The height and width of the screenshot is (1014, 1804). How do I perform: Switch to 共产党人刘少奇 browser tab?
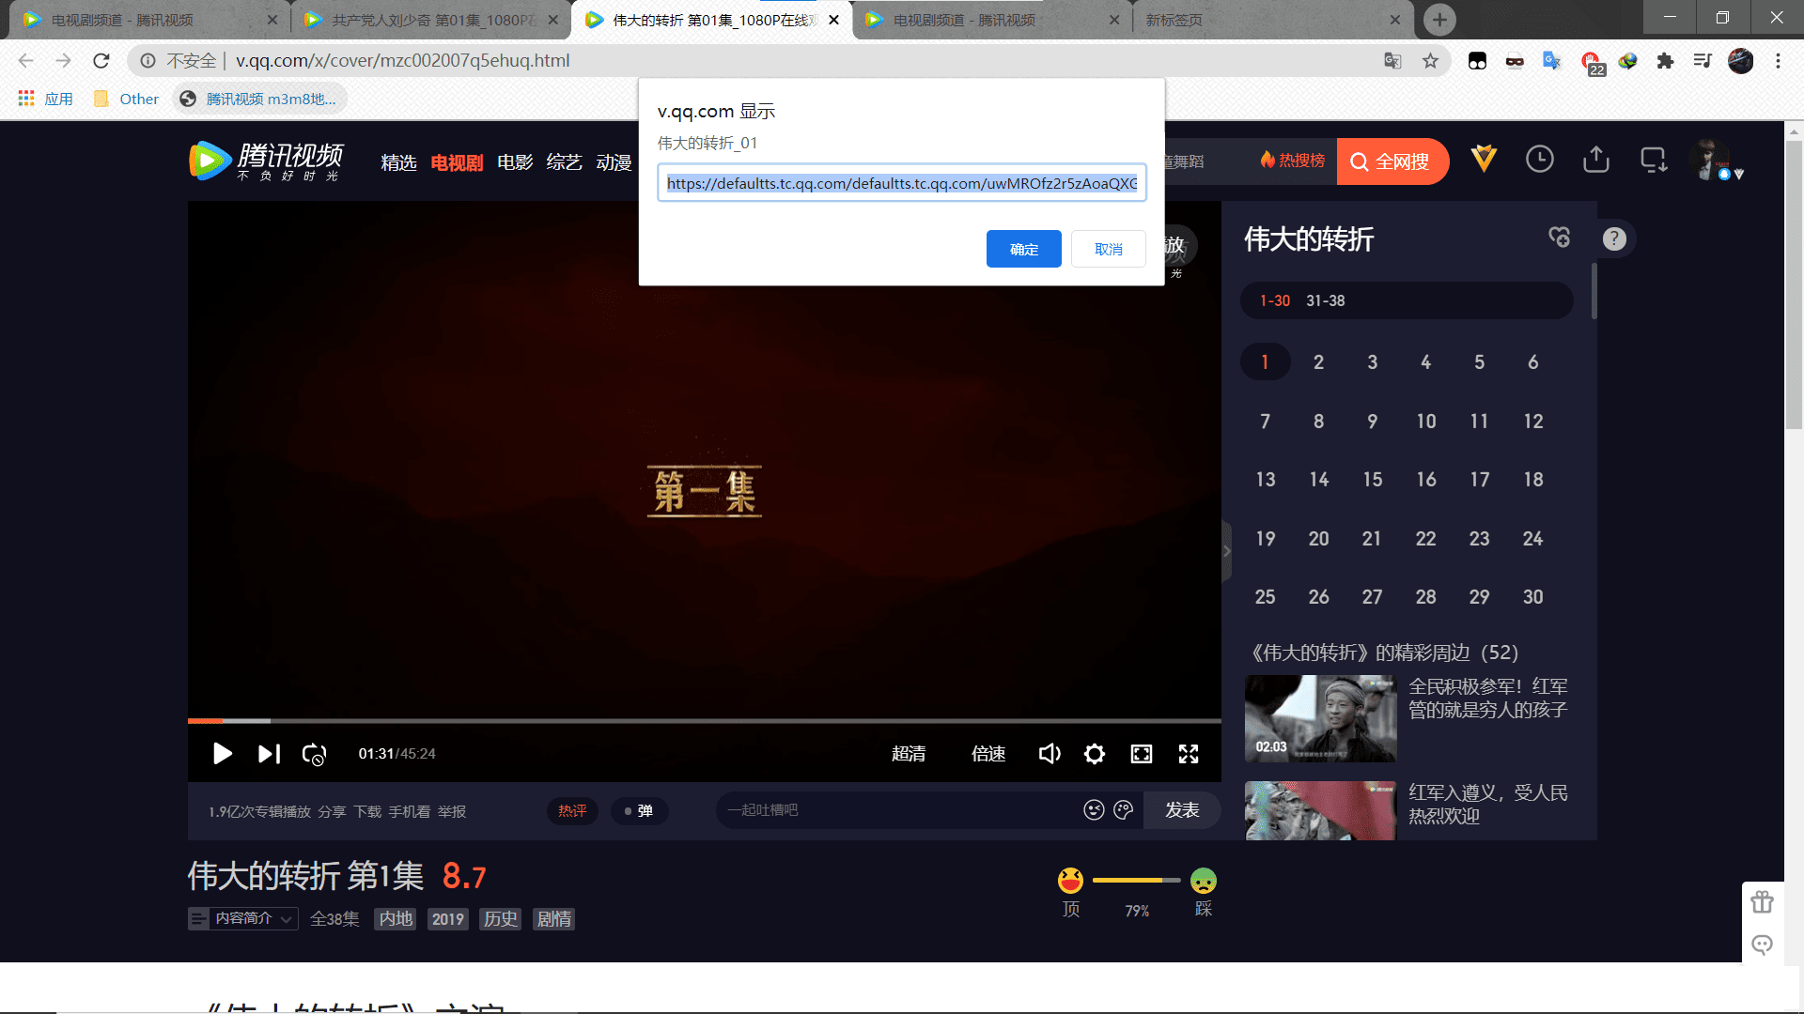[429, 20]
